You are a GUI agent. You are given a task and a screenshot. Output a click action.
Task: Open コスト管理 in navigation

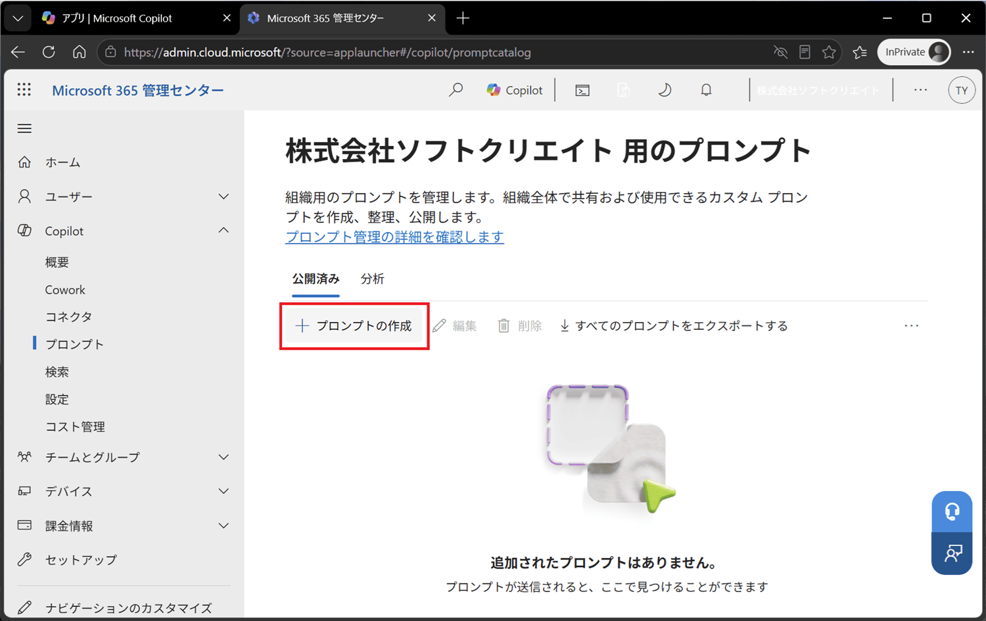click(75, 426)
